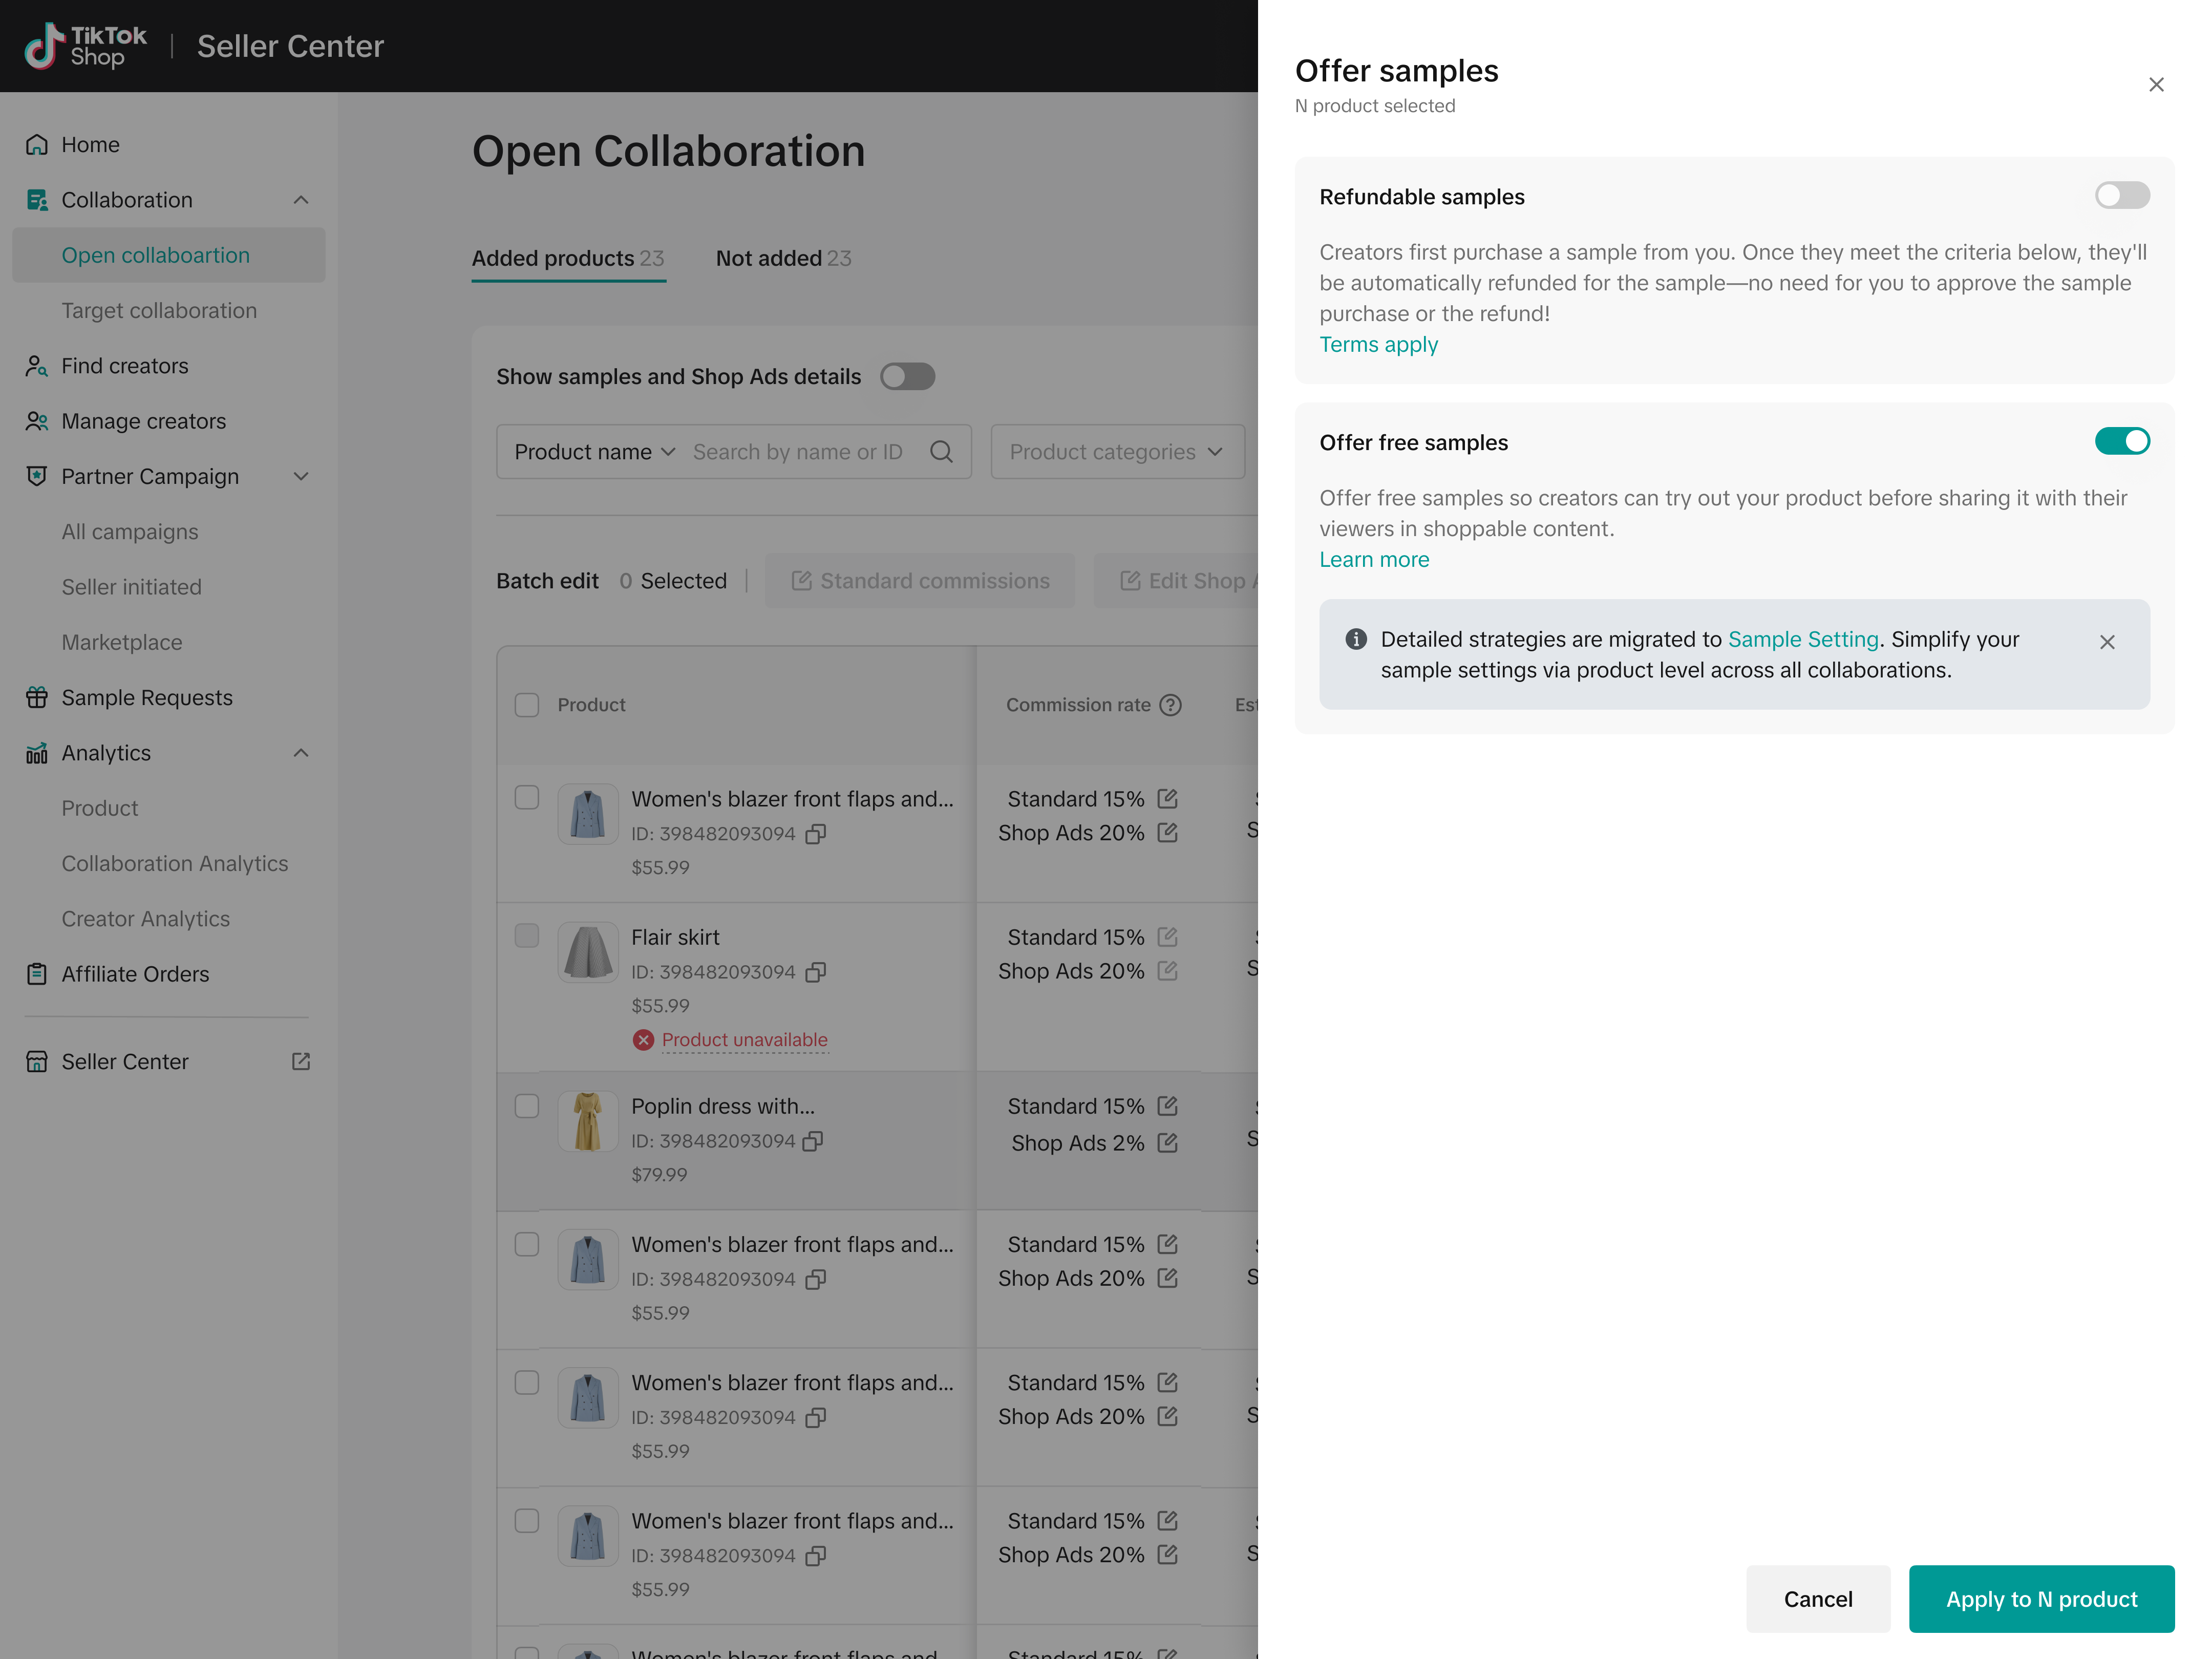Image resolution: width=2212 pixels, height=1659 pixels.
Task: Open the Flair skirt thumbnail
Action: click(588, 952)
